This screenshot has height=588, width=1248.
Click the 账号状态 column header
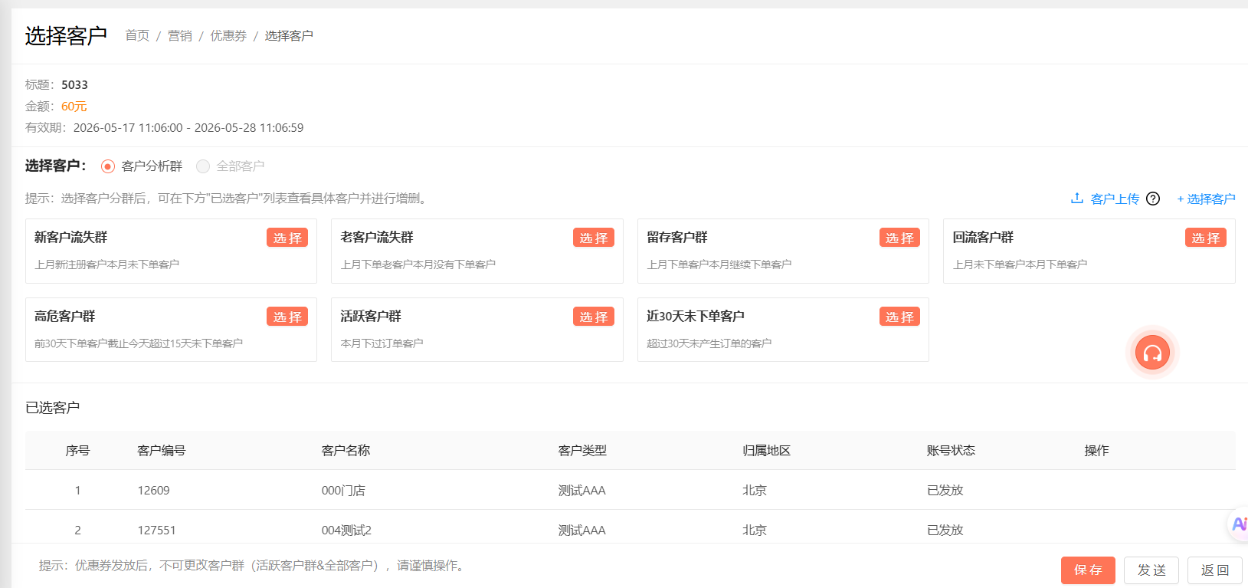click(x=951, y=451)
